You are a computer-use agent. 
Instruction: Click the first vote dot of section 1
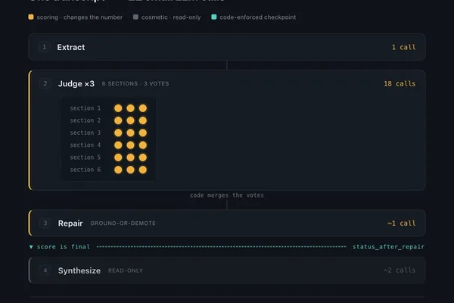tap(118, 108)
